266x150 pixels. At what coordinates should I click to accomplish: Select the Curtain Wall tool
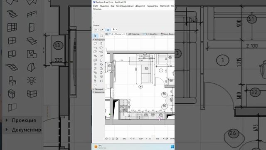point(95,60)
